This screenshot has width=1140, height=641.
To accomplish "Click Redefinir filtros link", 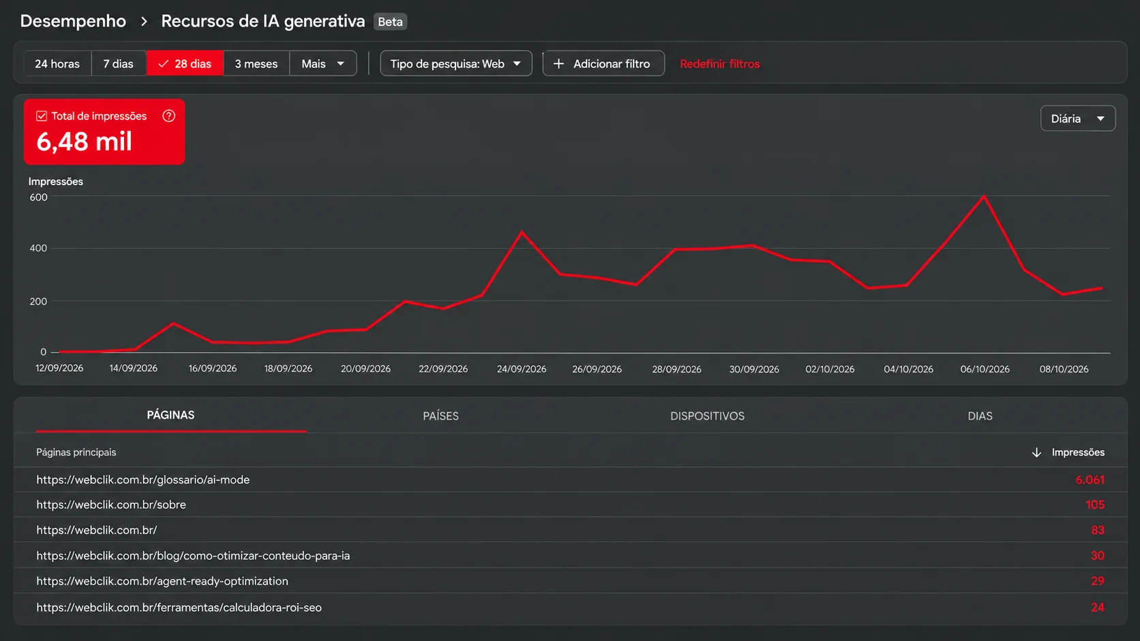I will pyautogui.click(x=719, y=63).
